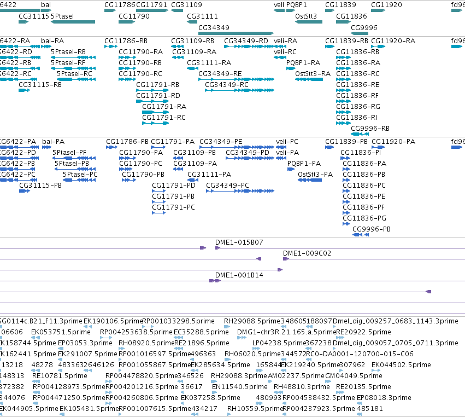The image size is (465, 417).
Task: Click protein label "CG11786-PB"
Action: [127, 142]
